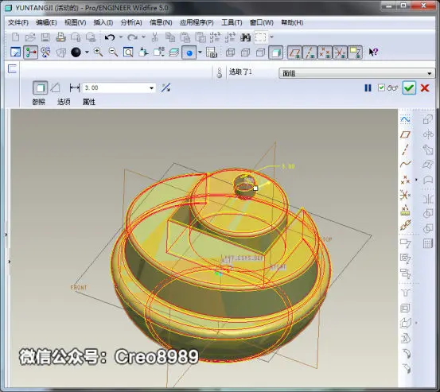Toggle datum planes display on

[x=294, y=52]
